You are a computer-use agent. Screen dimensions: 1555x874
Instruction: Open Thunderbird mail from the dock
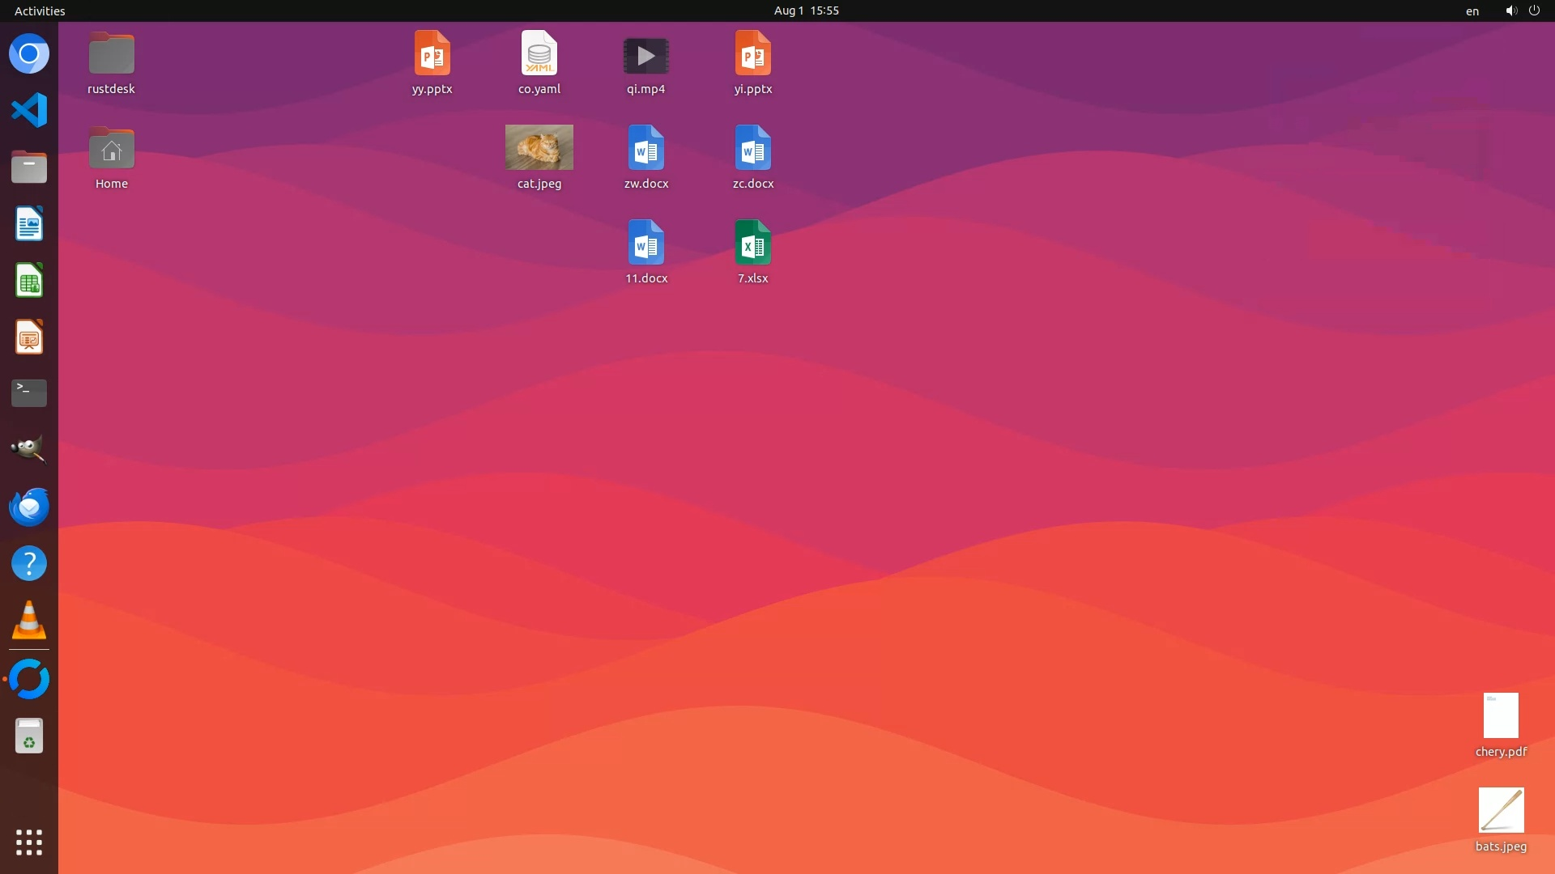pos(29,507)
